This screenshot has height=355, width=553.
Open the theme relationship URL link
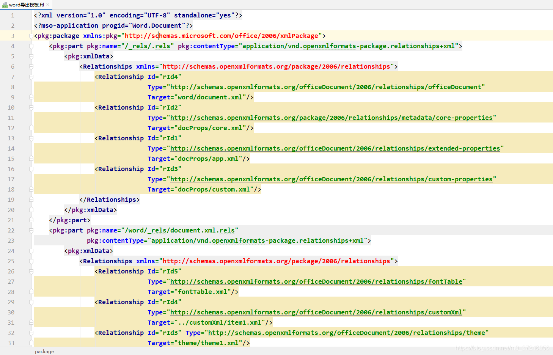[x=346, y=333]
